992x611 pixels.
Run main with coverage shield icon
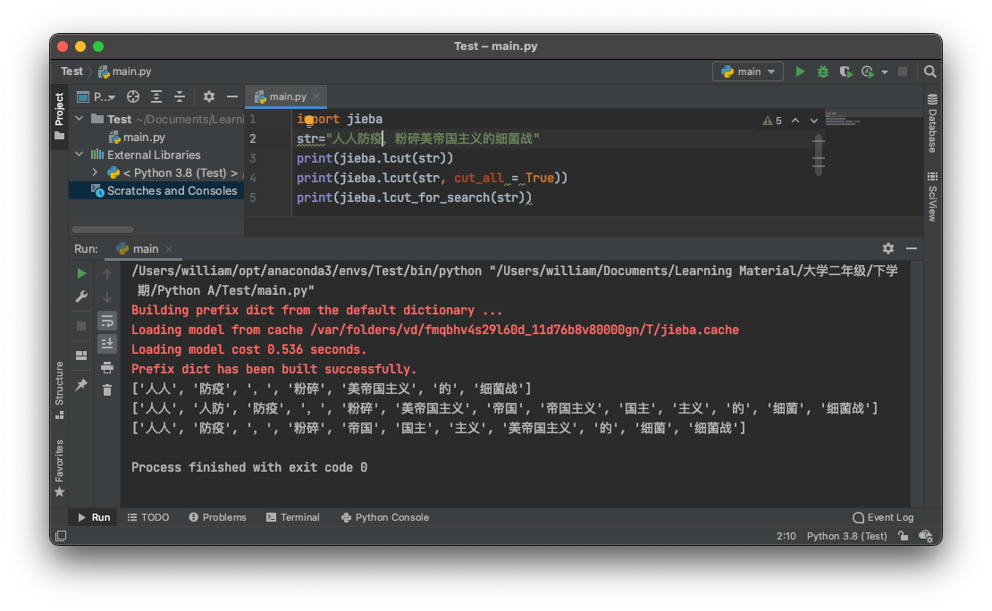click(x=845, y=71)
